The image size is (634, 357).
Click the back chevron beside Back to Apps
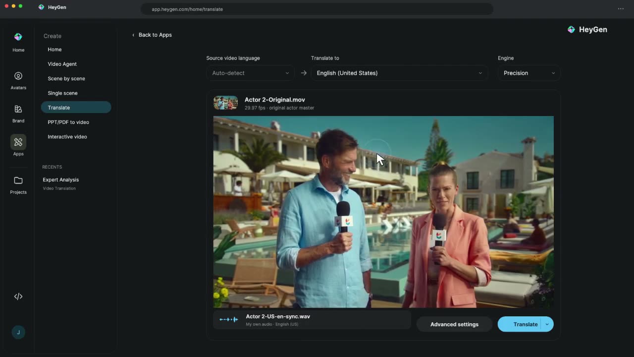[x=133, y=35]
